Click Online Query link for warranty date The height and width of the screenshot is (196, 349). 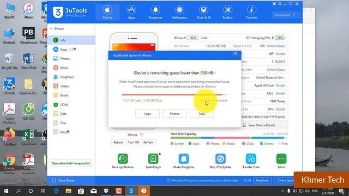coord(276,70)
